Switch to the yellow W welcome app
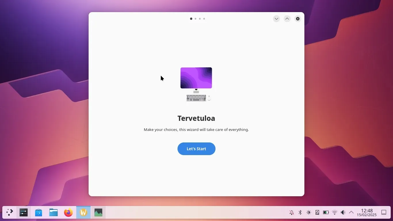 (83, 212)
